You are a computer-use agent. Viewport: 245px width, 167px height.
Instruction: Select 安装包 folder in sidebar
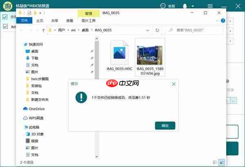34,86
